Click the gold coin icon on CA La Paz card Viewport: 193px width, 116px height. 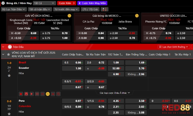[137, 16]
